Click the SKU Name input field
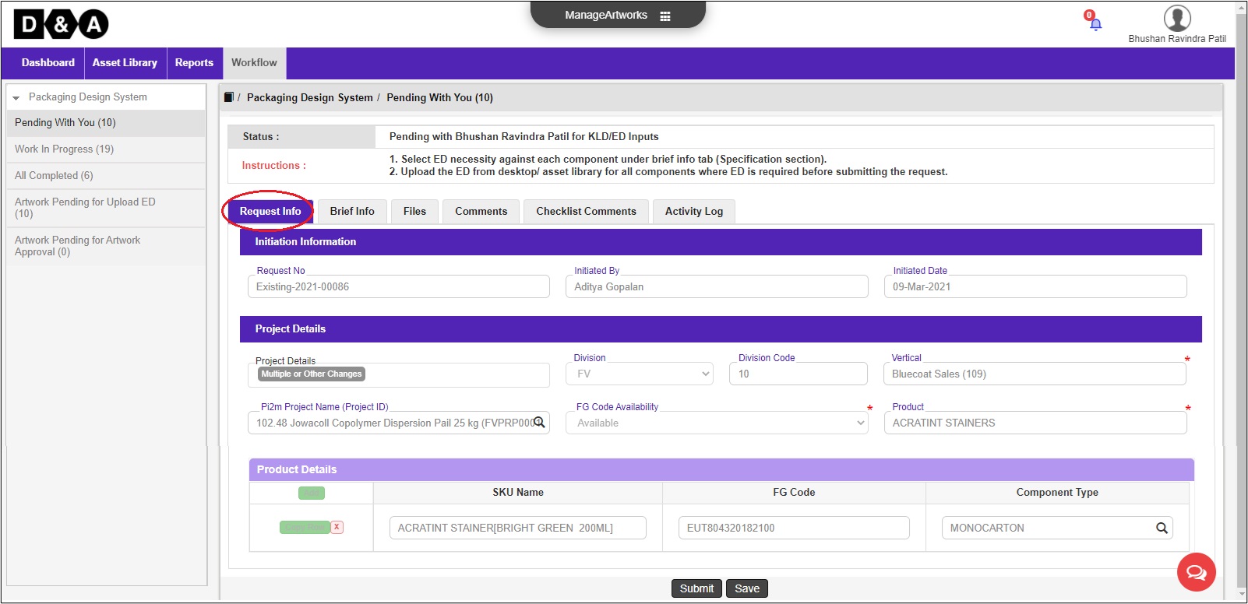 [x=517, y=528]
